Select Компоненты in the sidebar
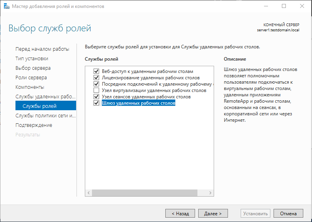The height and width of the screenshot is (222, 312). (30, 87)
